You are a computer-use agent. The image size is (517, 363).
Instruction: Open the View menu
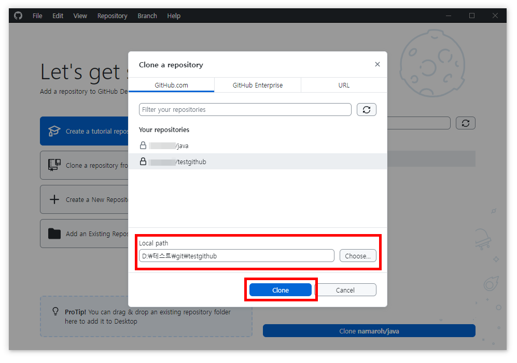(80, 16)
